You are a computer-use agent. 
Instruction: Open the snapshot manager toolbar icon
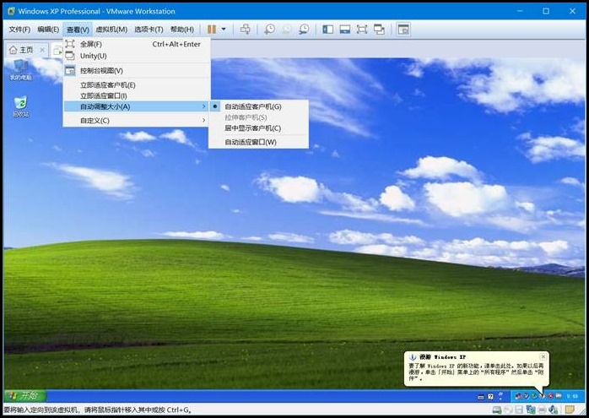click(304, 30)
